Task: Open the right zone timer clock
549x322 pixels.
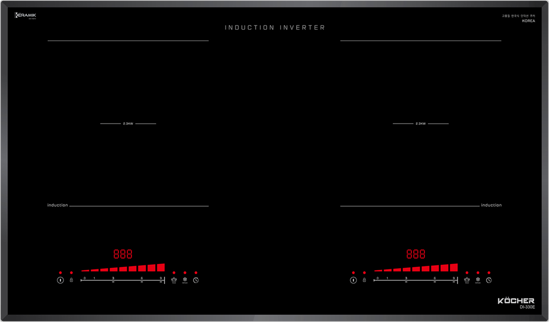Action: 489,280
